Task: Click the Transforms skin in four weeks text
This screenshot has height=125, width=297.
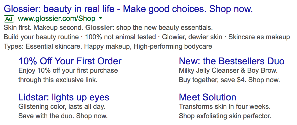Action: (x=225, y=107)
